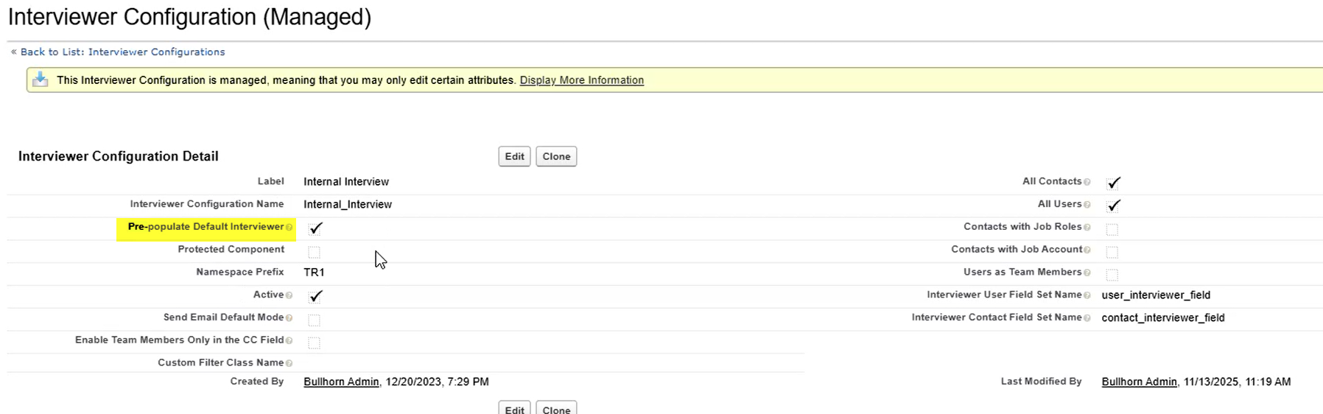The width and height of the screenshot is (1323, 414).
Task: Click help icon beside Interviewer User Field Set Name
Action: (x=1087, y=295)
